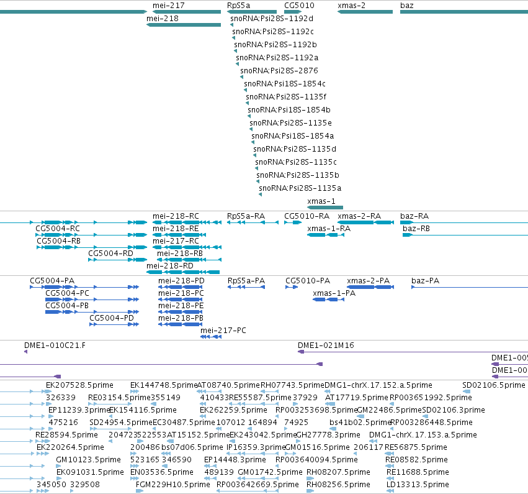Click the RpS5a-PA protein label
Image resolution: width=528 pixels, height=494 pixels.
[x=246, y=281]
